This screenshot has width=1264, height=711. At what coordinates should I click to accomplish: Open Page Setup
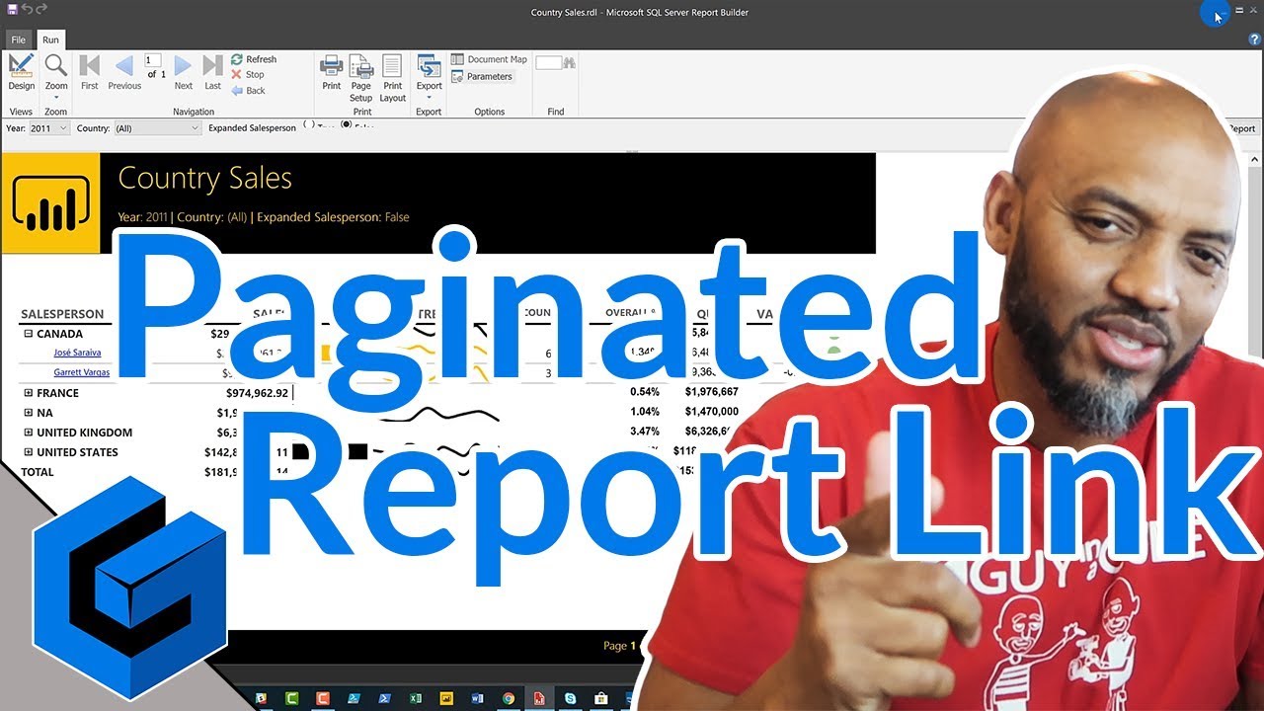click(361, 78)
